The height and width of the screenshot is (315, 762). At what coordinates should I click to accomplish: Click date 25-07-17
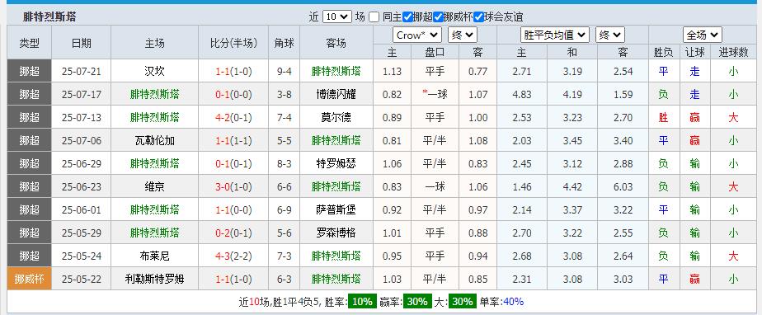tap(82, 94)
